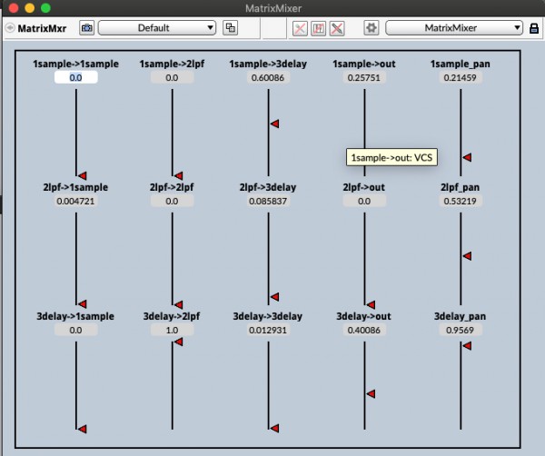Click the 1sample_pan value 0.21459
545x456 pixels.
tap(461, 77)
